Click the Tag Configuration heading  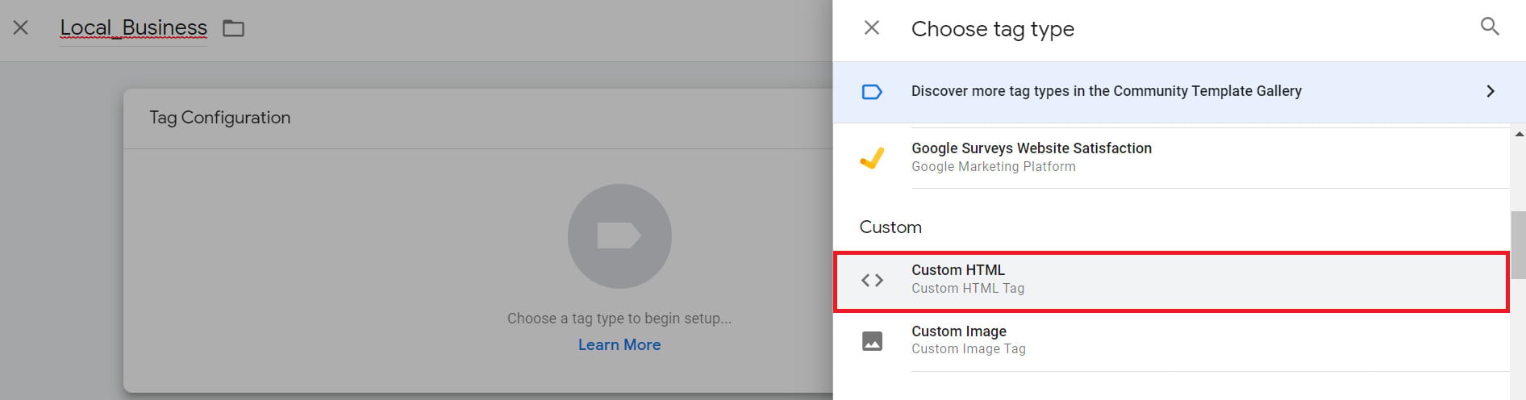point(219,118)
